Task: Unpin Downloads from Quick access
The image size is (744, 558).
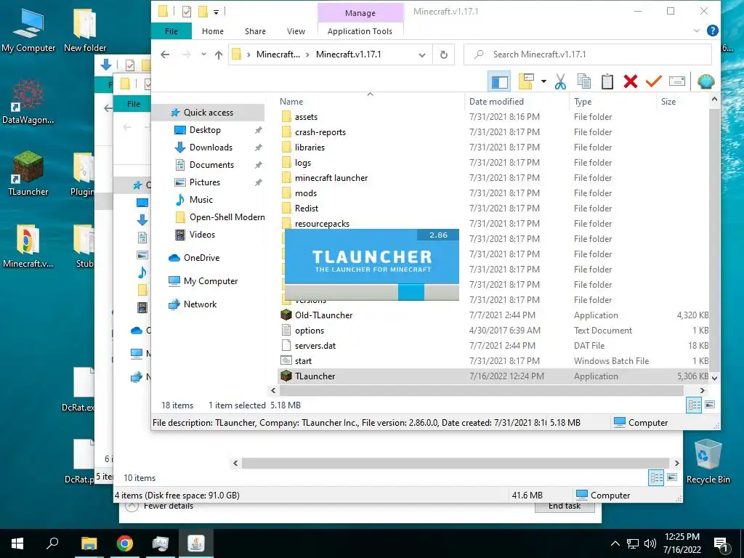Action: pos(258,147)
